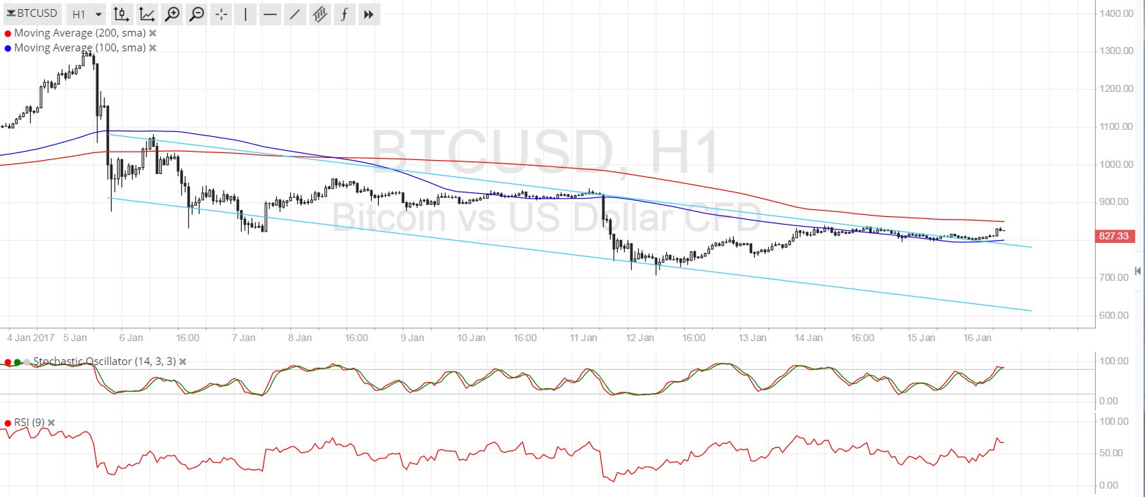Click the zoom in magnifier icon
The height and width of the screenshot is (497, 1145).
172,14
